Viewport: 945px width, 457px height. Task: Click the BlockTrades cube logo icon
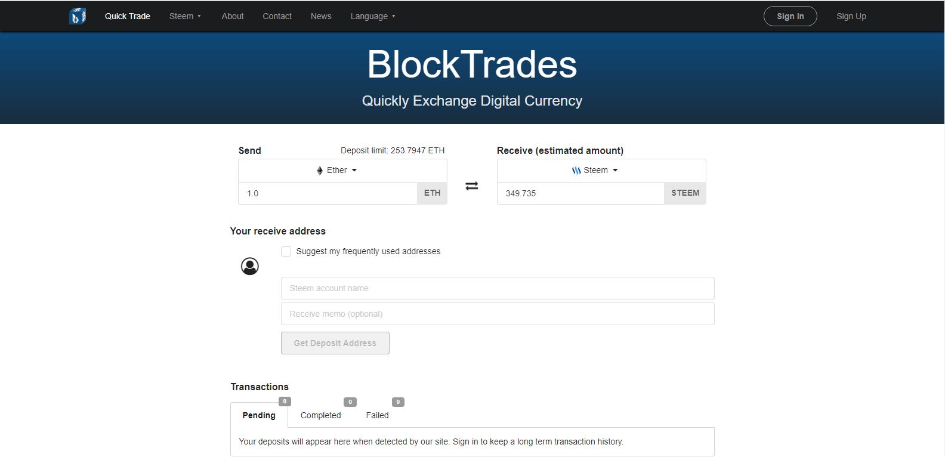[x=78, y=16]
